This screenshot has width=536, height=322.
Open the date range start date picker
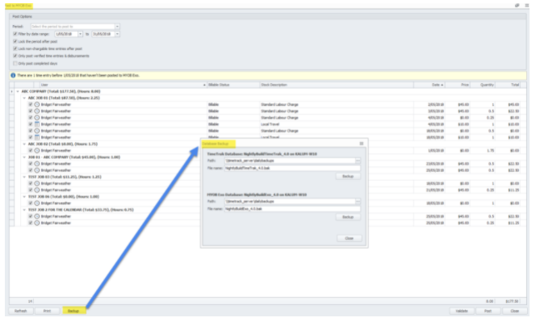(x=81, y=34)
